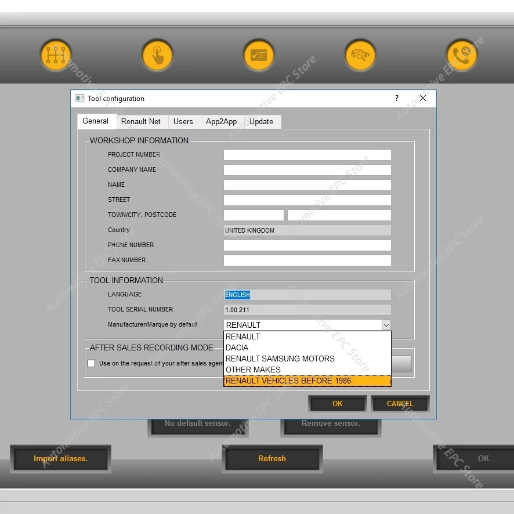
Task: Click the town/city input box
Action: [254, 215]
